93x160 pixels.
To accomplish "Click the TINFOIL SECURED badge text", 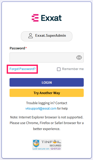I will [51, 143].
